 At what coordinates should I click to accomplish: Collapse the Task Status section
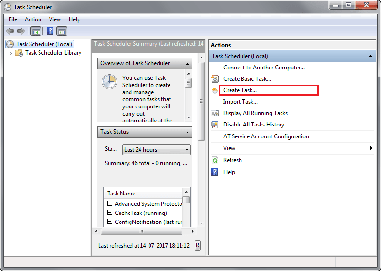187,132
